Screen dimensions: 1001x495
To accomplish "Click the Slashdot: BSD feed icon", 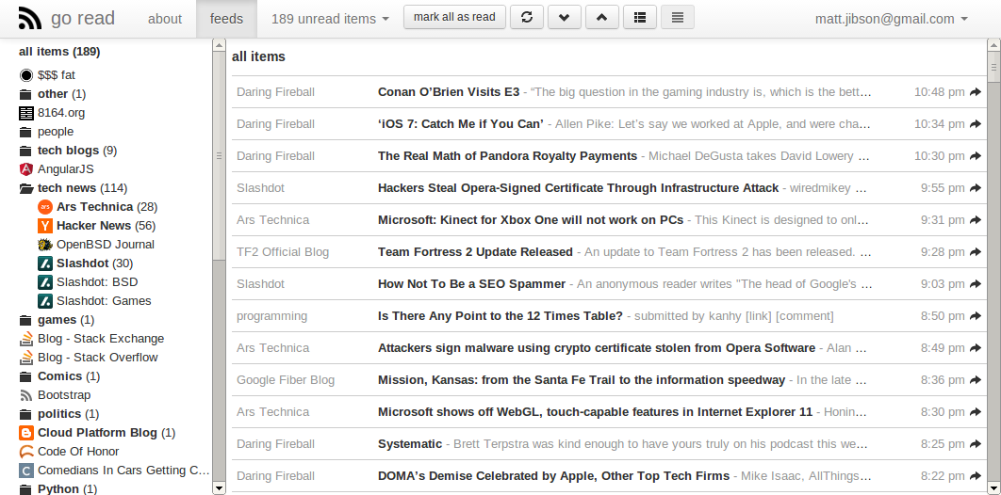I will [x=44, y=282].
